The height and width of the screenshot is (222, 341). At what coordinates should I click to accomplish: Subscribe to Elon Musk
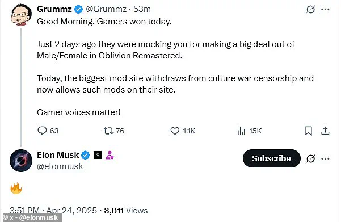click(x=272, y=158)
